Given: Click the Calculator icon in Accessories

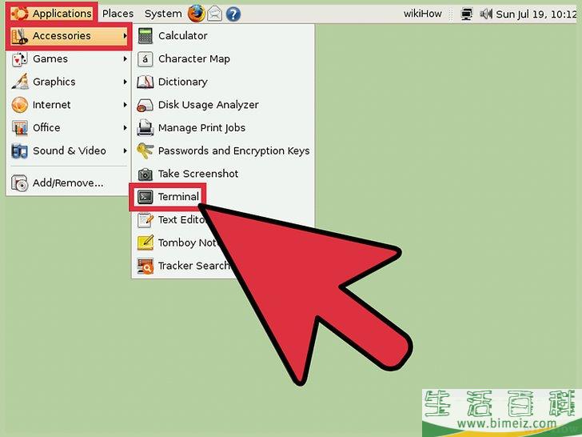Looking at the screenshot, I should (x=145, y=36).
